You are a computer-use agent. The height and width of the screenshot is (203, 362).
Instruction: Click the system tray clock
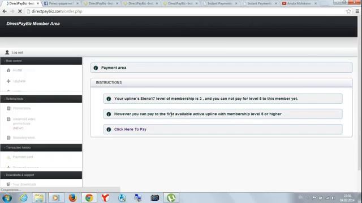tap(347, 198)
